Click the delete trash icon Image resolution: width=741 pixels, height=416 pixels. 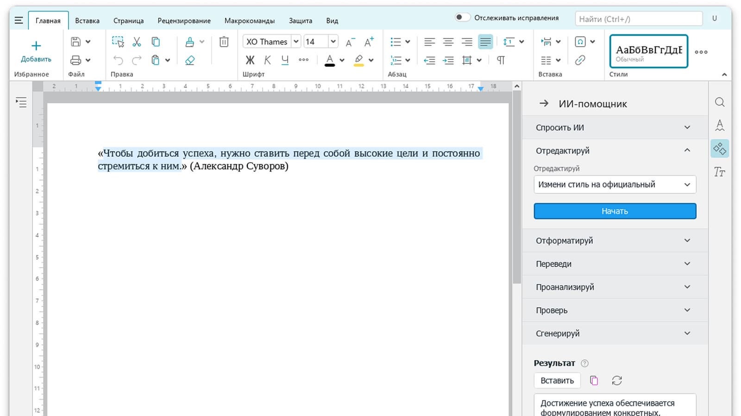(x=224, y=42)
